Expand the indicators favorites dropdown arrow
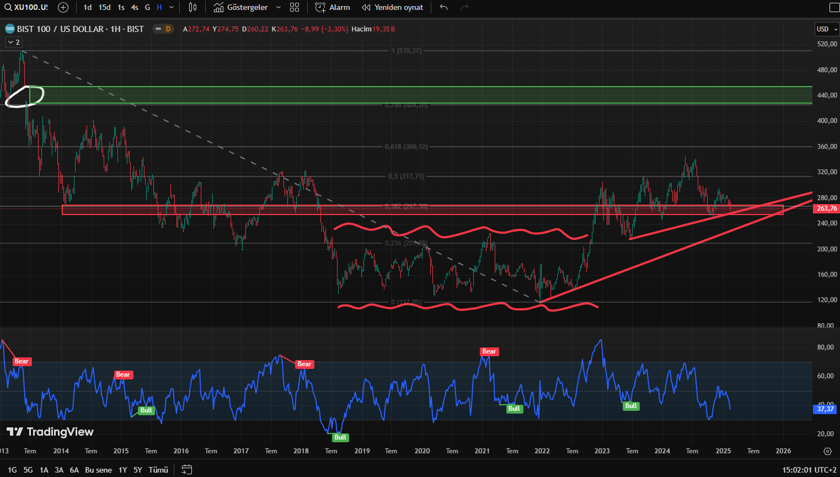 pyautogui.click(x=278, y=7)
